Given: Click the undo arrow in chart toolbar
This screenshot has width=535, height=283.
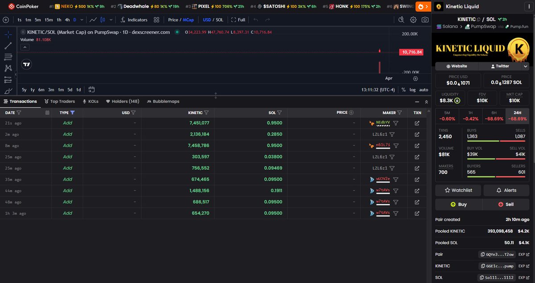Looking at the screenshot, I should pyautogui.click(x=255, y=20).
